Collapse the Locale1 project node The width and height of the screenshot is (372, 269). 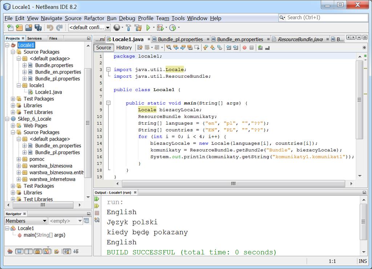tap(7, 45)
